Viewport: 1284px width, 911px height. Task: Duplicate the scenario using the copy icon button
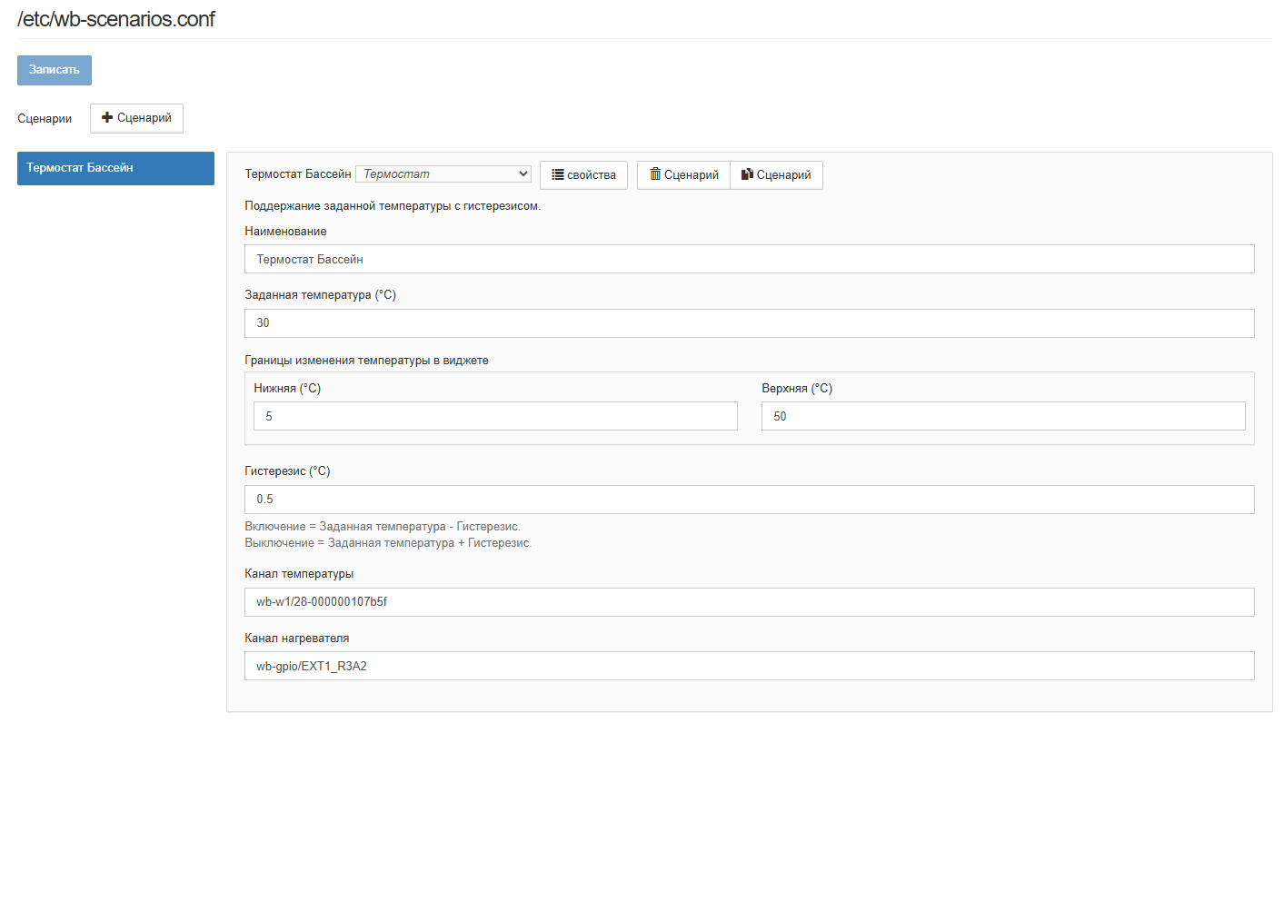(776, 175)
